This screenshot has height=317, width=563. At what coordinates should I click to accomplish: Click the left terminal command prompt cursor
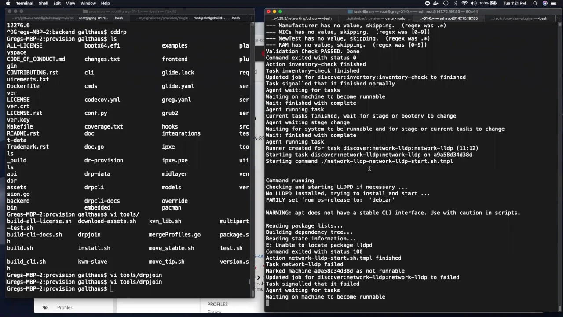coord(112,288)
